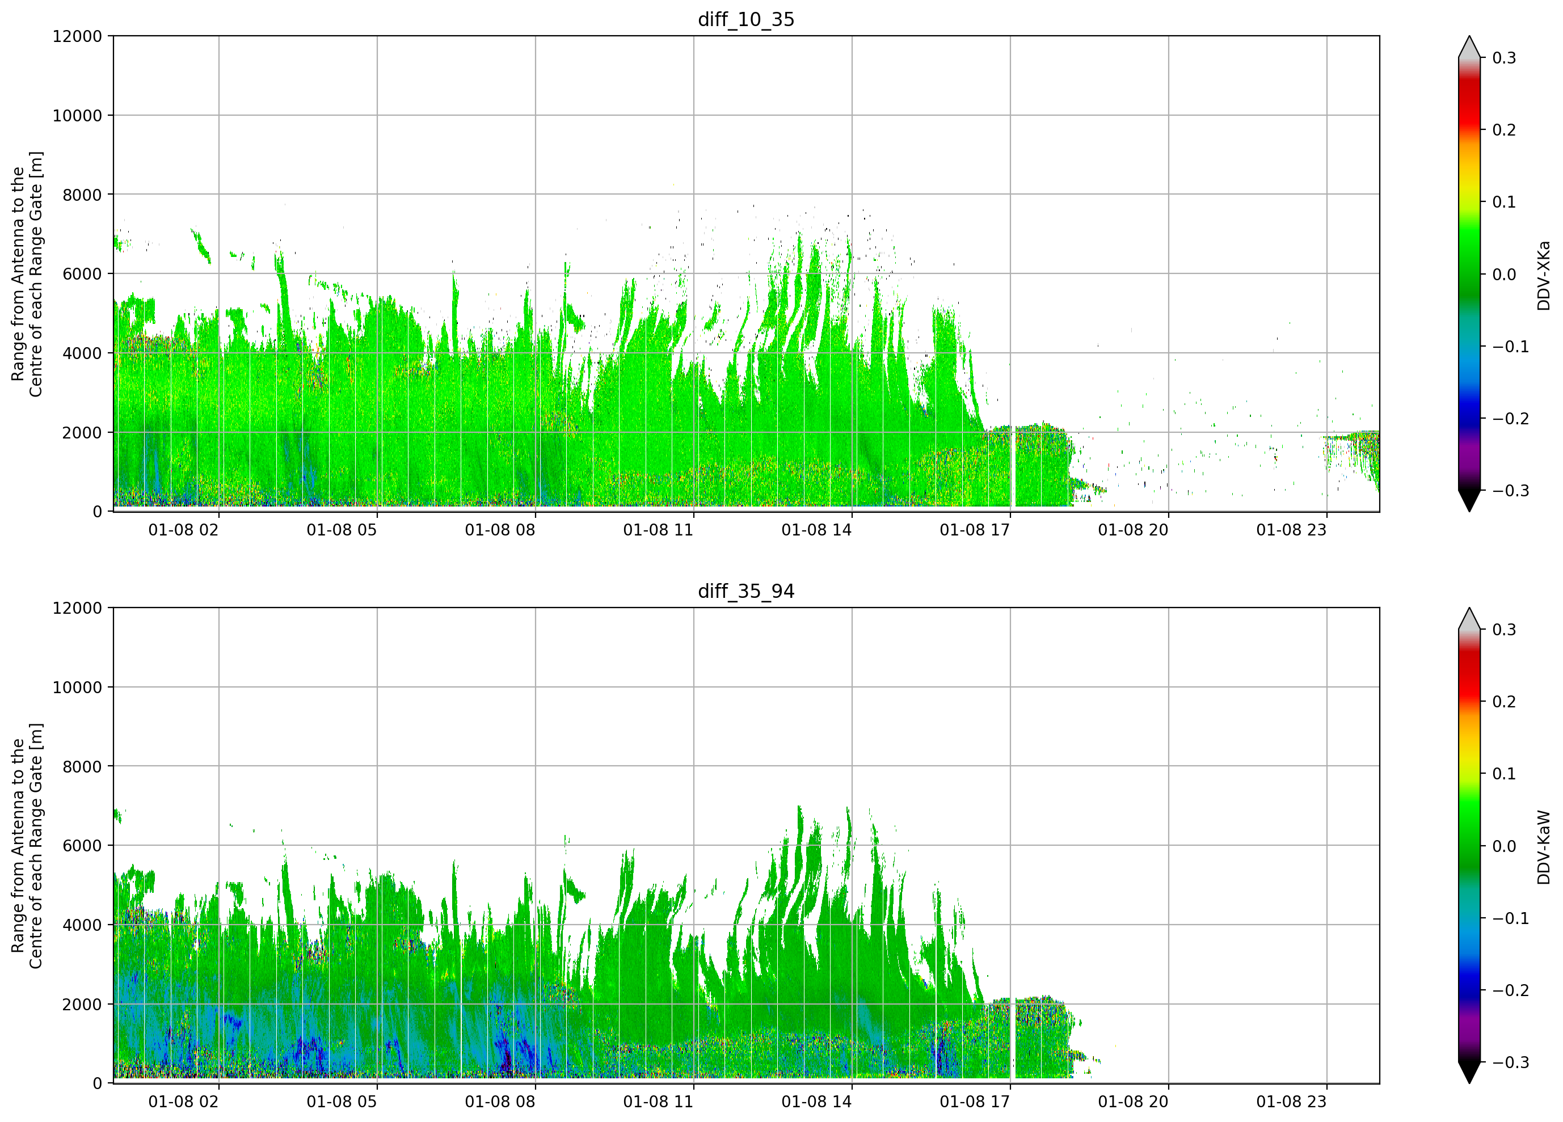
Task: Select the "DDV-KaW" colorbar label
Action: point(1544,847)
